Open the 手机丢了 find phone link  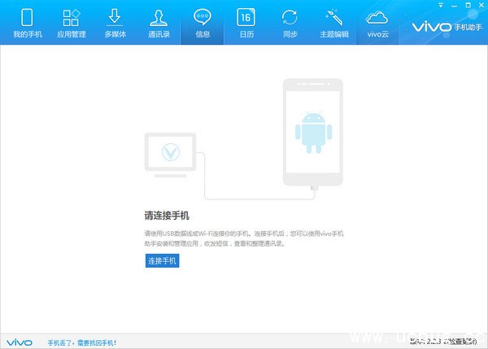(x=82, y=342)
